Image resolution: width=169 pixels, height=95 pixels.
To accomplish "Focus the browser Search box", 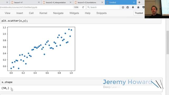I will coord(103,7).
